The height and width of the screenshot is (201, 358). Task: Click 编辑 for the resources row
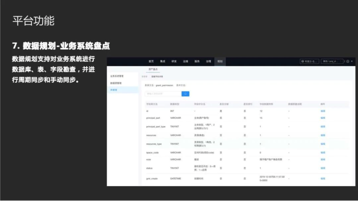pos(323,135)
